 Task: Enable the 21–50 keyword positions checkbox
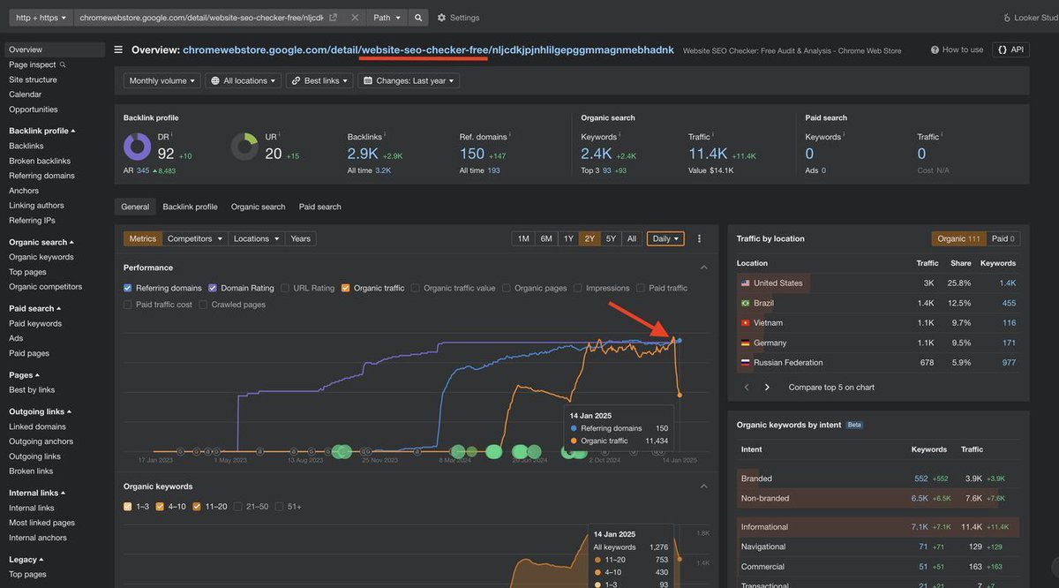239,507
